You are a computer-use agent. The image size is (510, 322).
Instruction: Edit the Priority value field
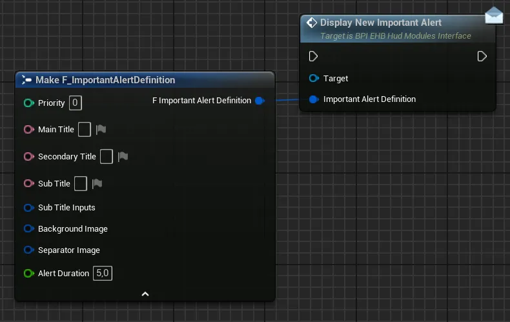[x=75, y=103]
